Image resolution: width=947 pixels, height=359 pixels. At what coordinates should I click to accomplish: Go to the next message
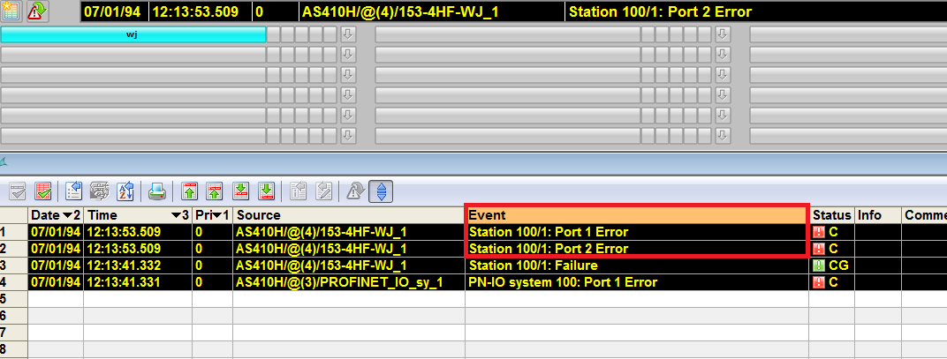[241, 192]
